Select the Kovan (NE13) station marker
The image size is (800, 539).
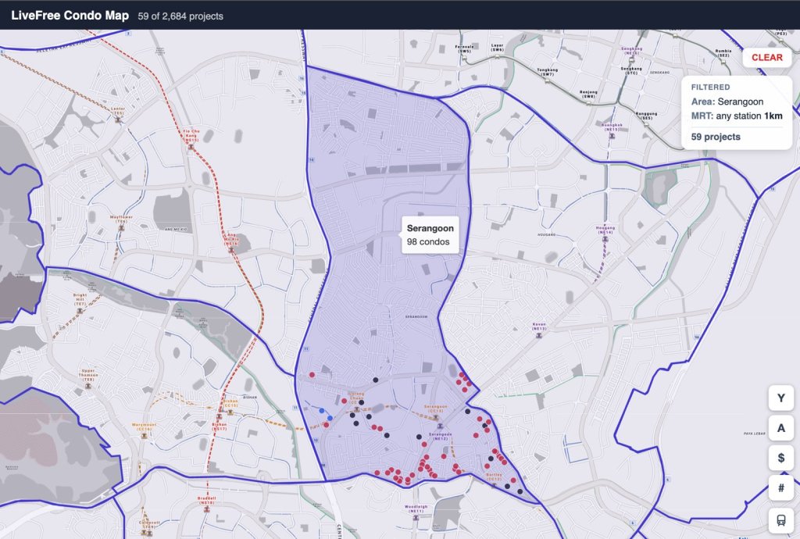(539, 335)
